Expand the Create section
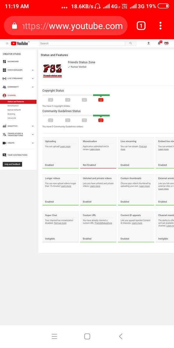The width and height of the screenshot is (174, 348). (33, 143)
